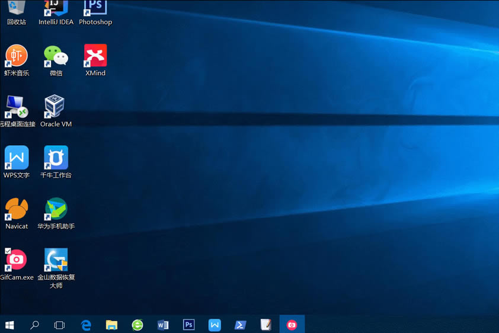499x333 pixels.
Task: Switch to Word on the taskbar
Action: tap(163, 325)
